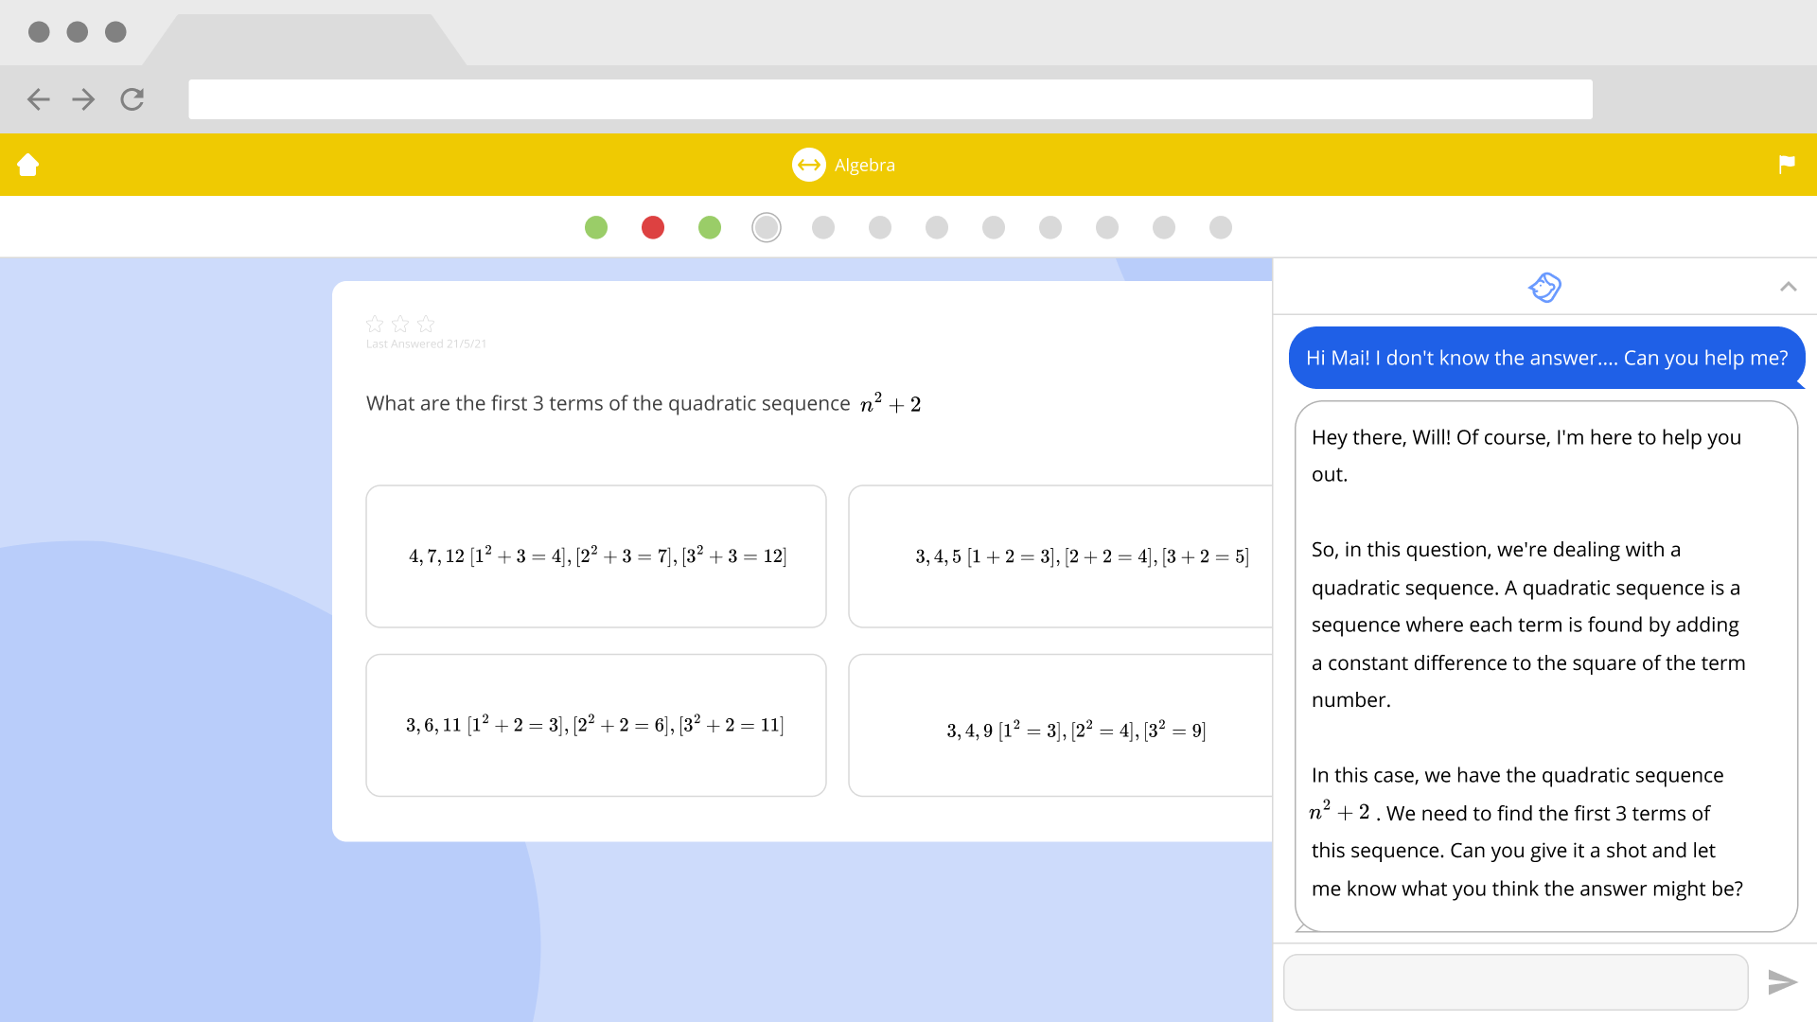
Task: Click the first rating star
Action: [375, 324]
